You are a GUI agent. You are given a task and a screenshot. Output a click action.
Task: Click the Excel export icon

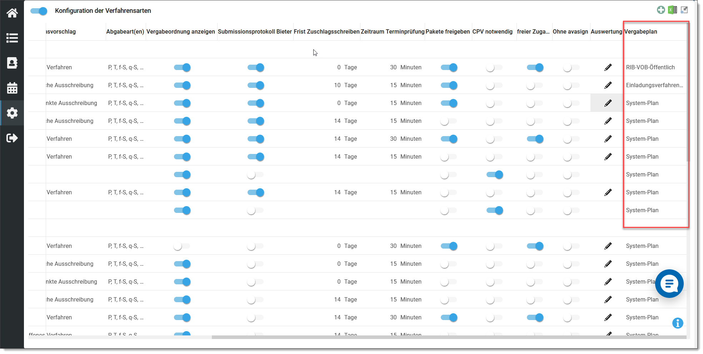pyautogui.click(x=673, y=10)
